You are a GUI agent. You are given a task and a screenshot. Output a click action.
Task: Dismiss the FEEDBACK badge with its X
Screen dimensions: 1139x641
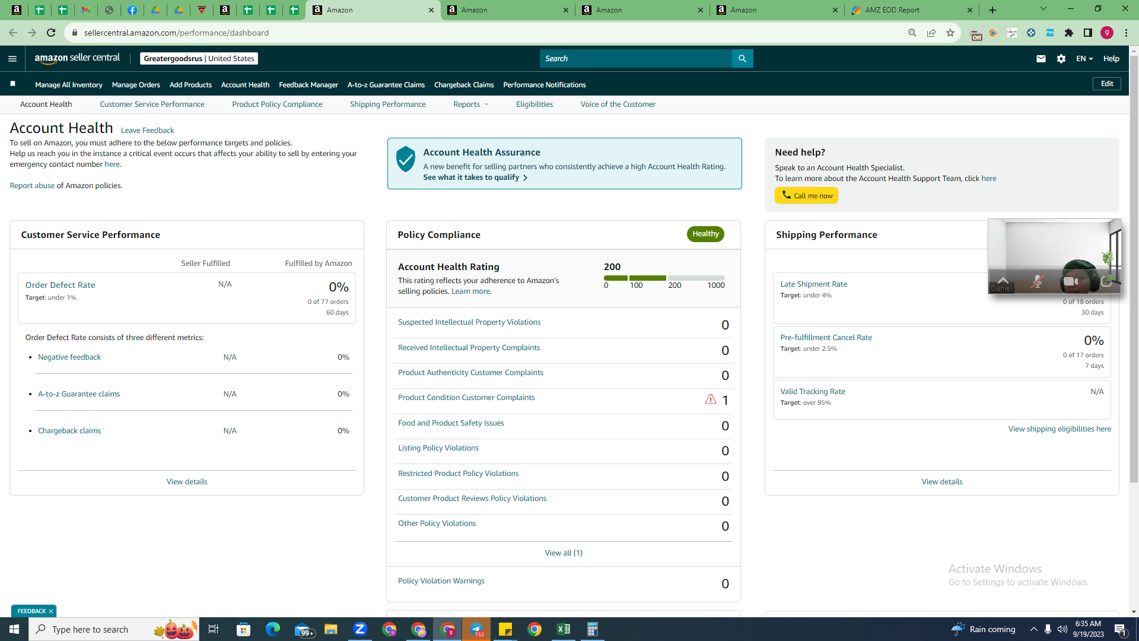click(51, 611)
